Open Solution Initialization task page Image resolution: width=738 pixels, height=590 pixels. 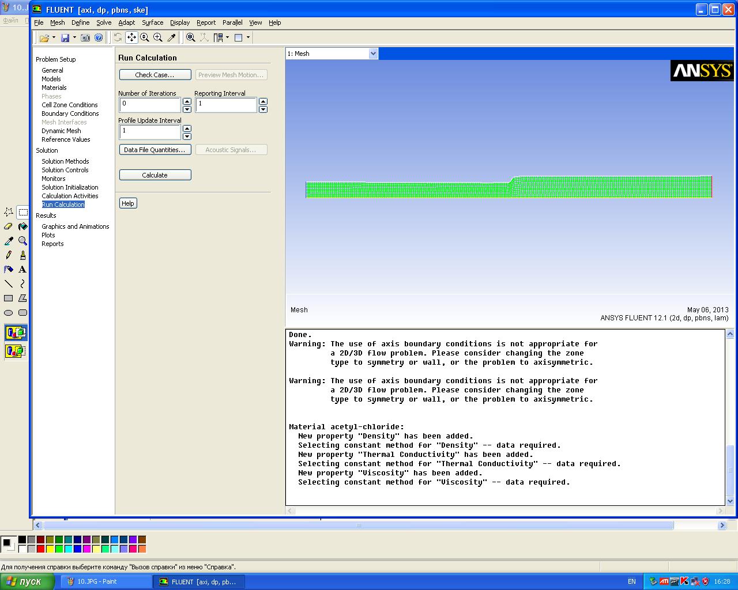pos(70,187)
